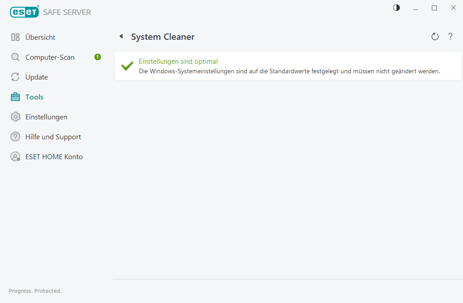Viewport: 463px width, 303px height.
Task: Click the Computer-Scan magnifier icon
Action: coord(15,57)
